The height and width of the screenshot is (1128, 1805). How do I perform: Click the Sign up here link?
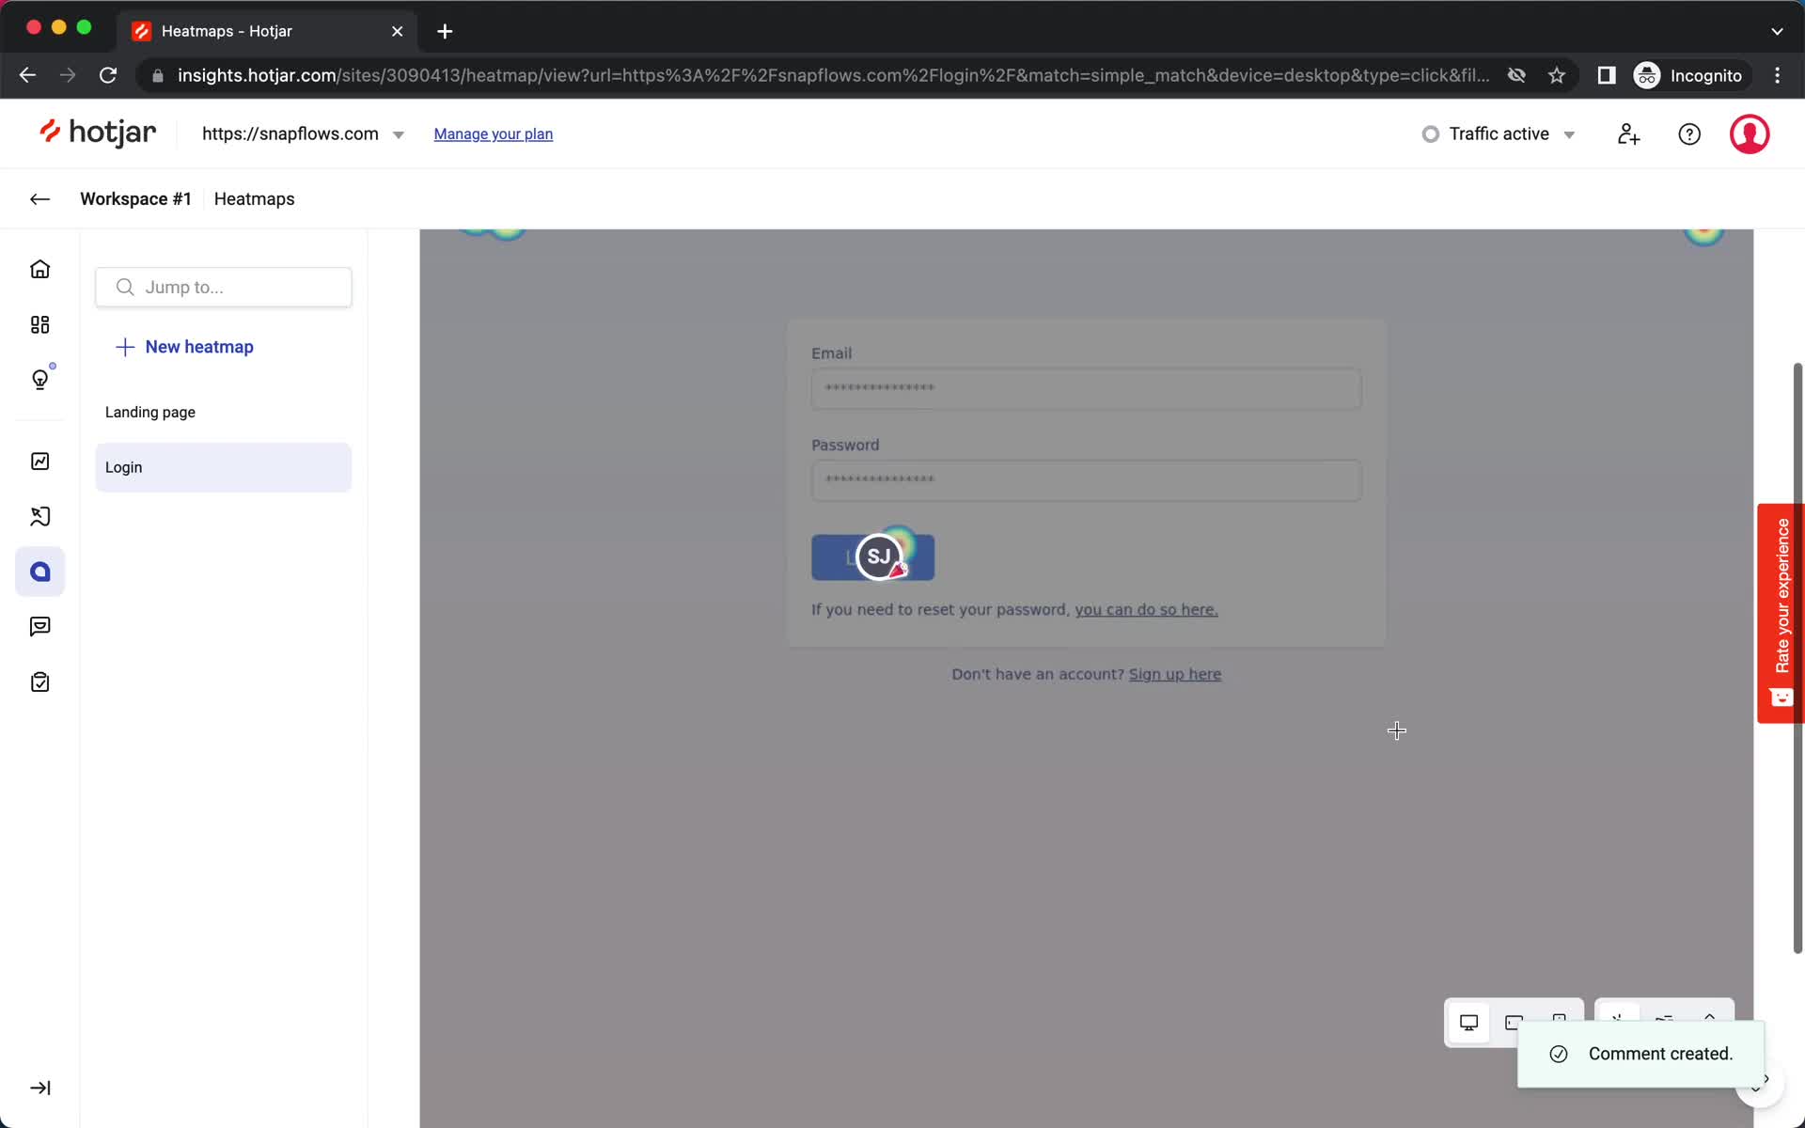tap(1173, 673)
